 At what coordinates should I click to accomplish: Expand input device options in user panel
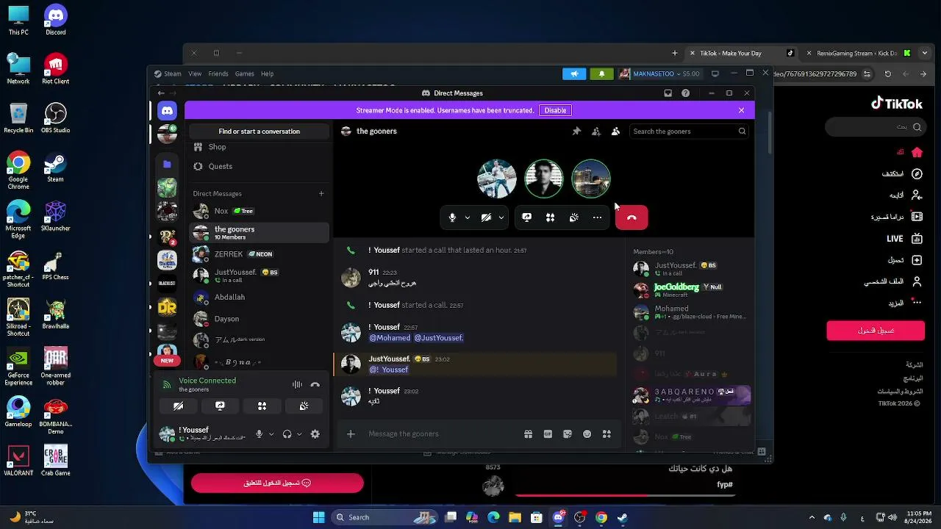(x=271, y=434)
